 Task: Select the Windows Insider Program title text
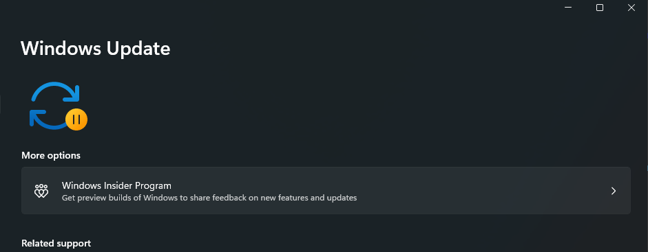[116, 185]
